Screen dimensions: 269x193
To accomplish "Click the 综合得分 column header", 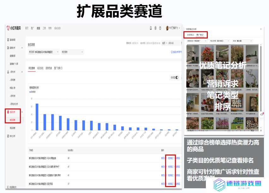I will click(70, 150).
